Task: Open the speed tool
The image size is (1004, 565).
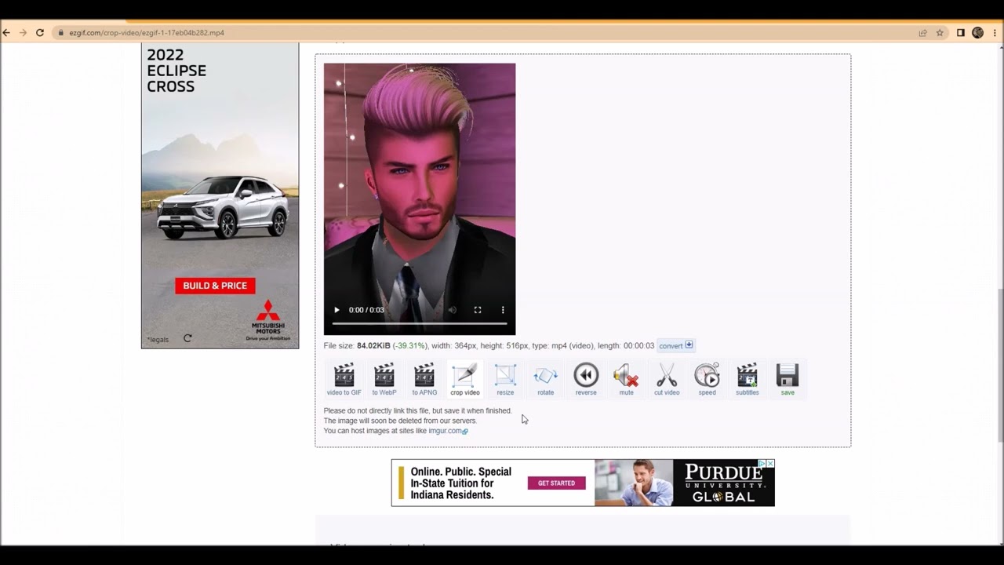Action: (x=707, y=379)
